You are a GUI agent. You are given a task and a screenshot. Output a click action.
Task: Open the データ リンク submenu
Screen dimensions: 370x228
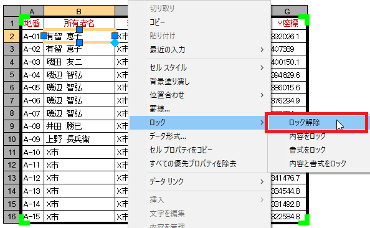point(199,181)
